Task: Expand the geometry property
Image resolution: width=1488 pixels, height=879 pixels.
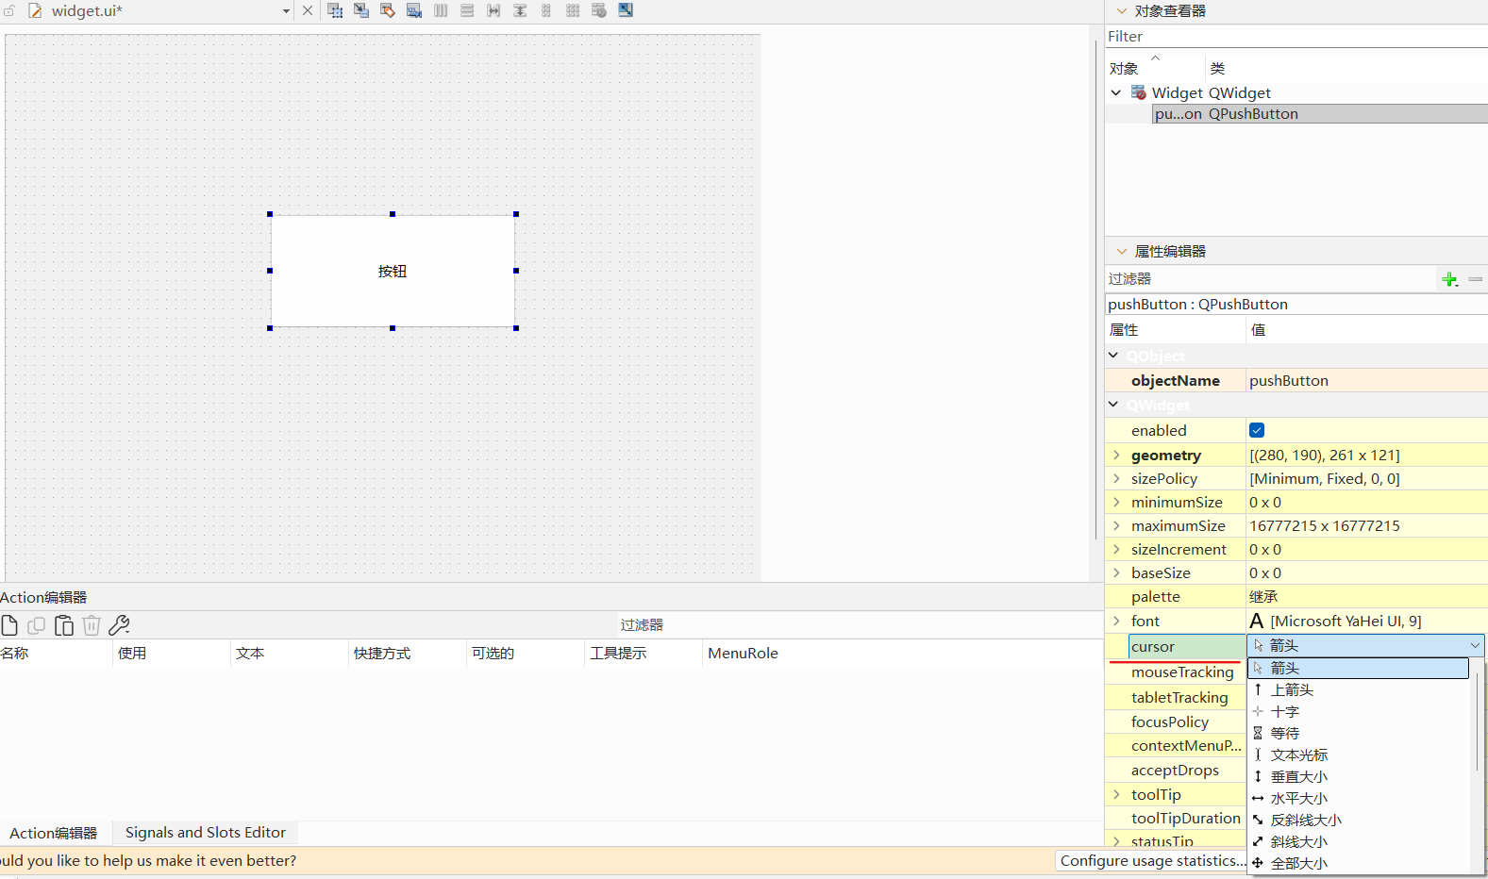Action: click(x=1116, y=455)
